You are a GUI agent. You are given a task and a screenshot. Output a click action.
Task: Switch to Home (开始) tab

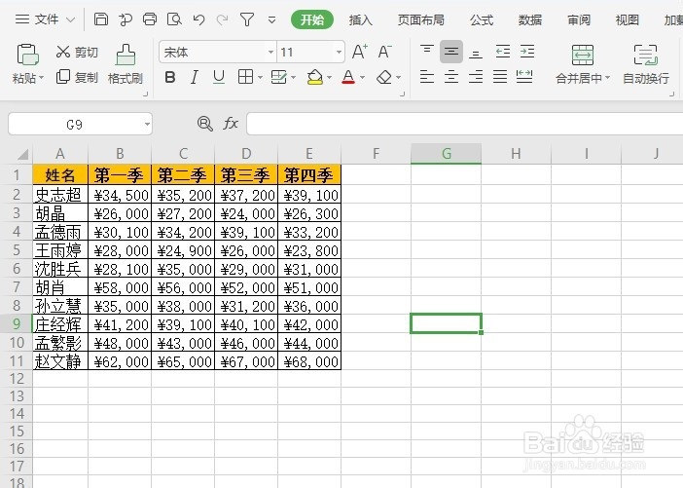[x=312, y=19]
